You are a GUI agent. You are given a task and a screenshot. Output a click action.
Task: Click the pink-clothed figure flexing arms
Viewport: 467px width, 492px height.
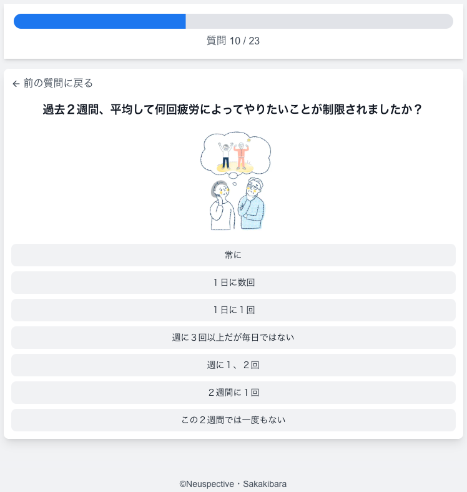click(x=241, y=156)
